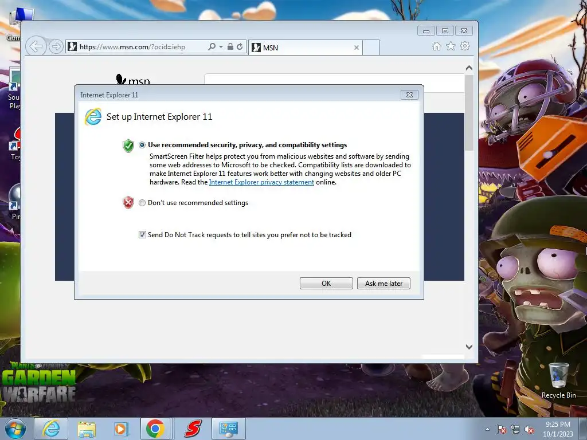Go to the Home page icon
The height and width of the screenshot is (440, 587).
click(436, 46)
